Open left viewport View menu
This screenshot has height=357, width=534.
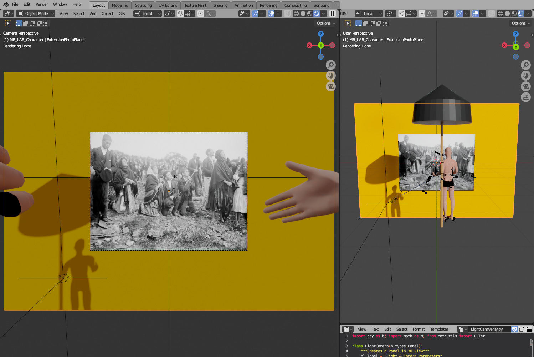pos(64,14)
